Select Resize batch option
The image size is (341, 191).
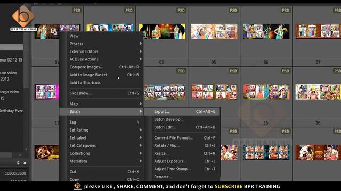pyautogui.click(x=182, y=153)
